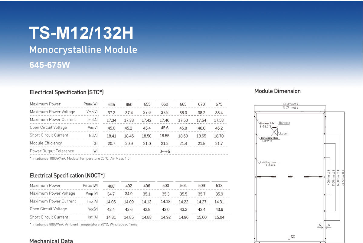
Task: Select the 645 Pmax value in STC table
Action: click(x=112, y=105)
